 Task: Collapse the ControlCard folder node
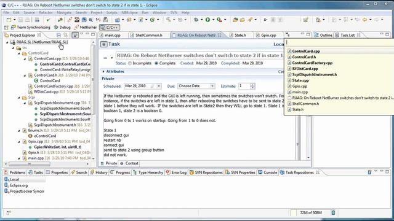[19, 53]
